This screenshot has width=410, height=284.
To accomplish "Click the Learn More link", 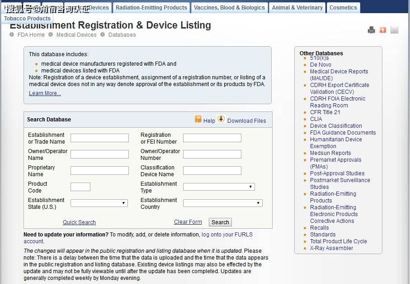I will pyautogui.click(x=45, y=93).
